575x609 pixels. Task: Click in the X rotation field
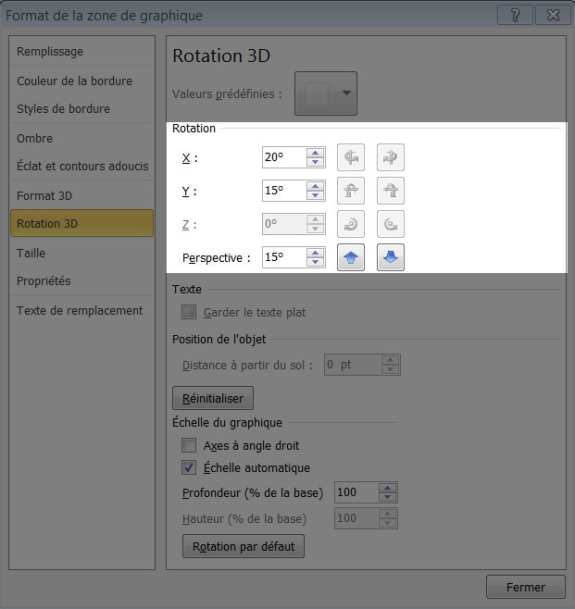coord(284,157)
